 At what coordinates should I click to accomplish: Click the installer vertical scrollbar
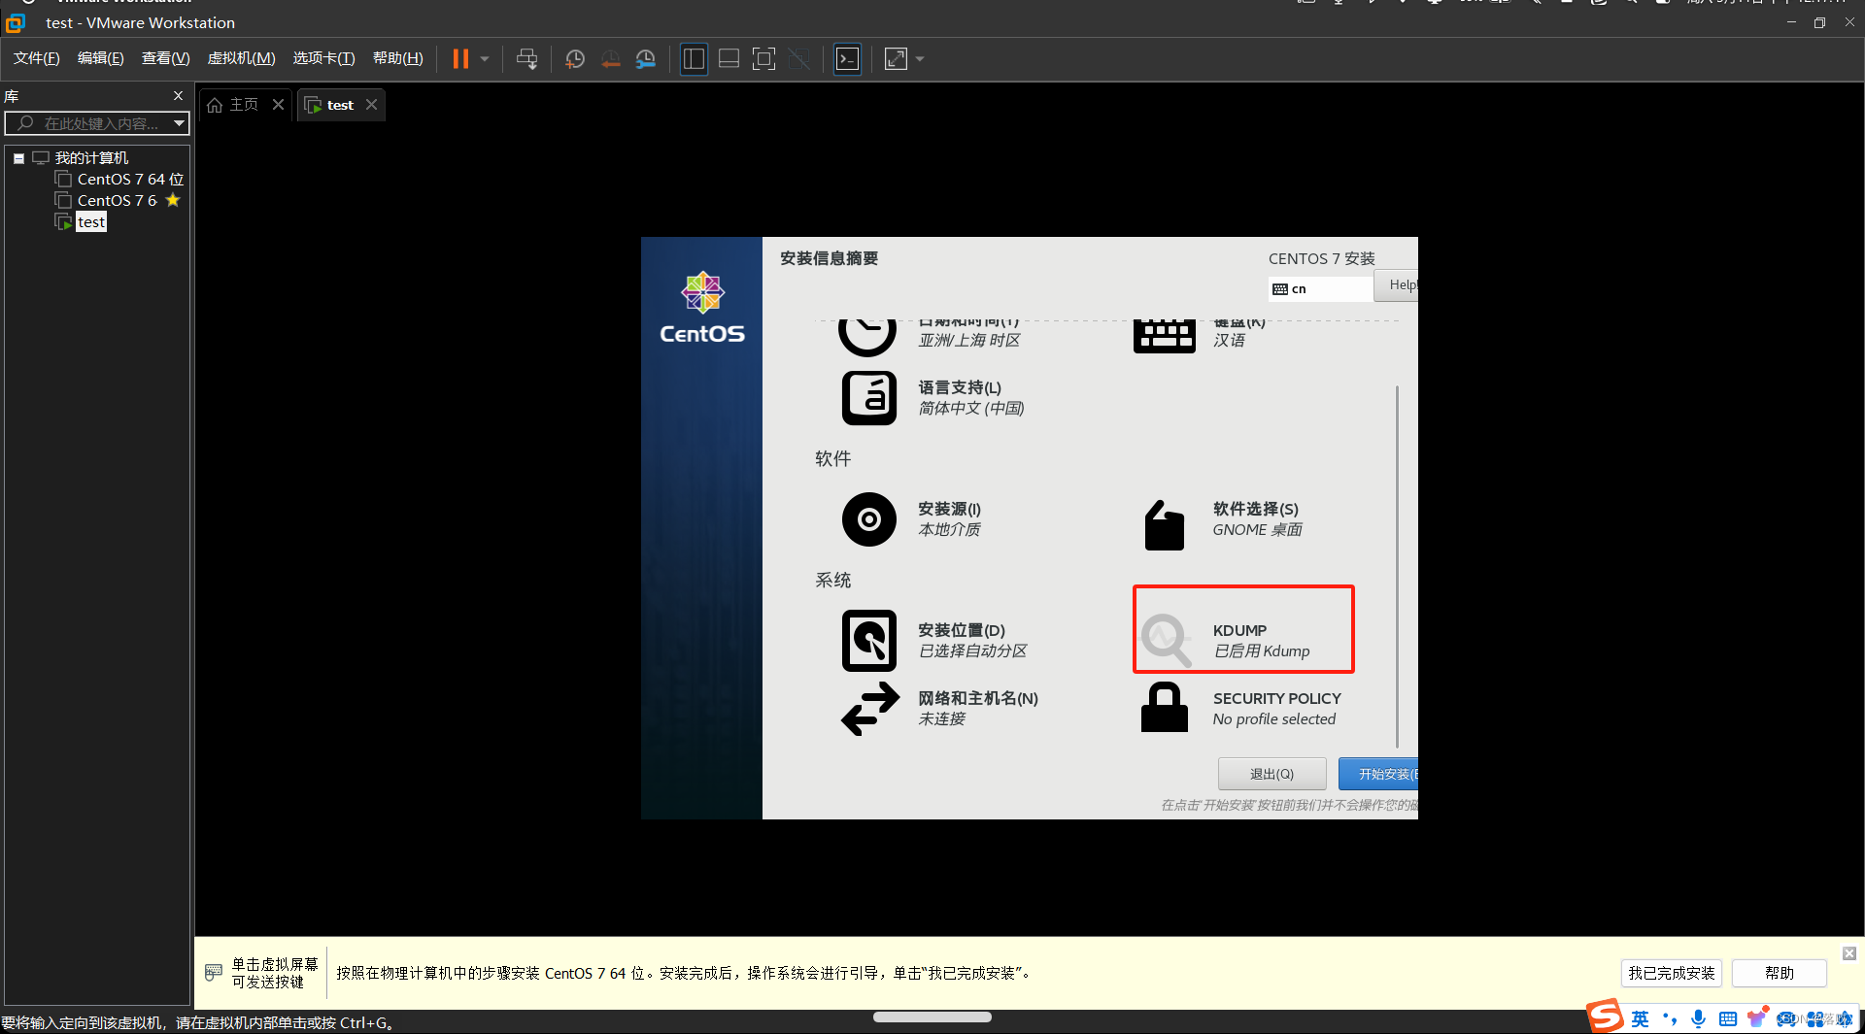(1397, 565)
